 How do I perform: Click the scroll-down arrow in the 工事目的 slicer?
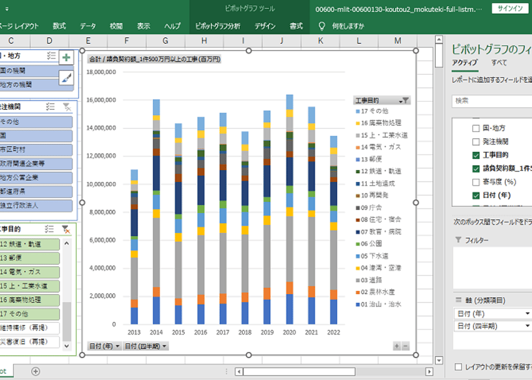pos(67,345)
